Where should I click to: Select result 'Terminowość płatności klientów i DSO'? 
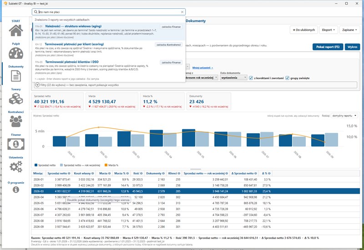[x=109, y=67]
